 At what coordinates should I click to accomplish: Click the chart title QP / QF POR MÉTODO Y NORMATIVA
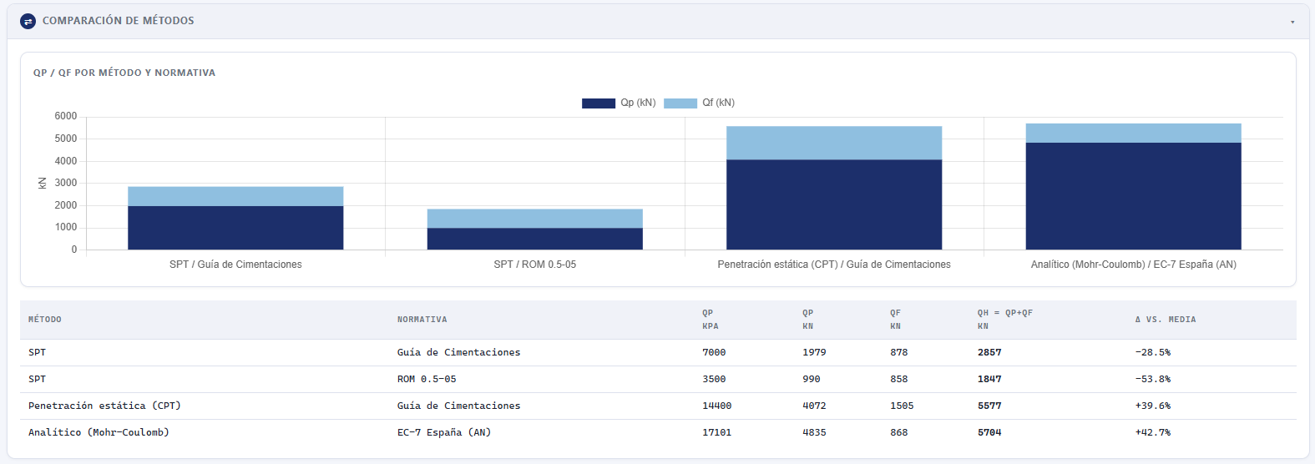pos(124,73)
